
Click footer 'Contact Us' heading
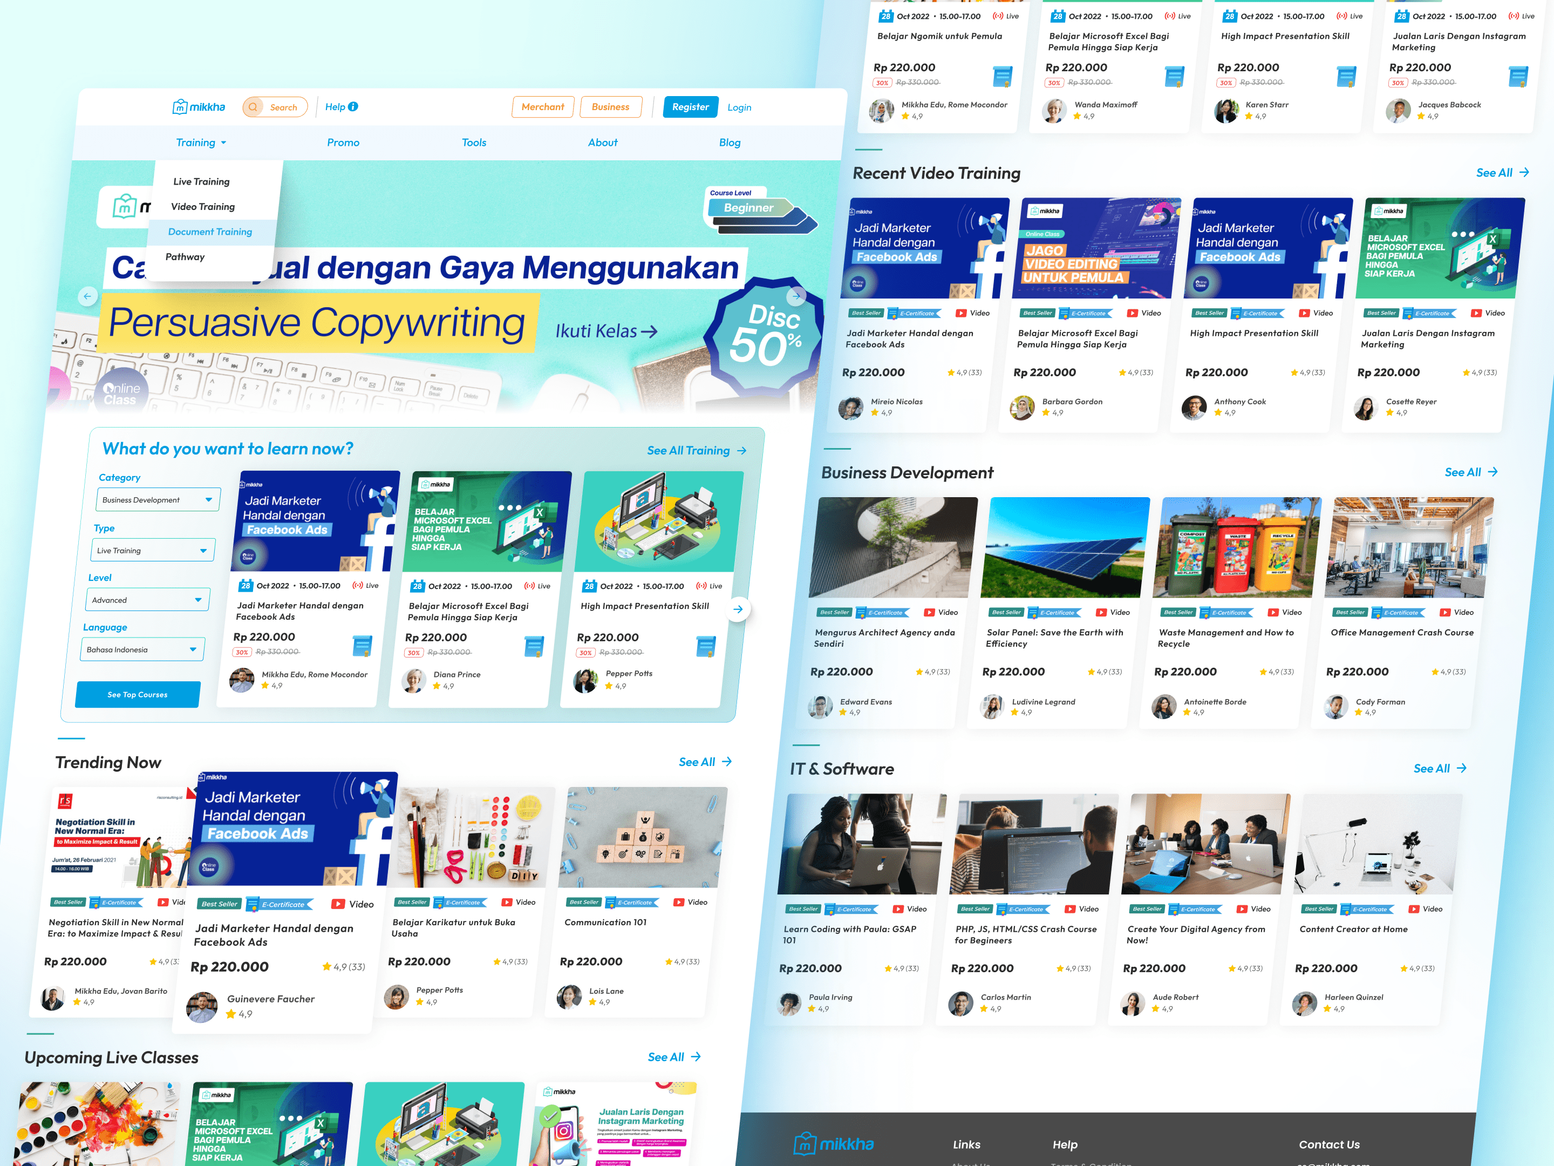pos(1329,1145)
